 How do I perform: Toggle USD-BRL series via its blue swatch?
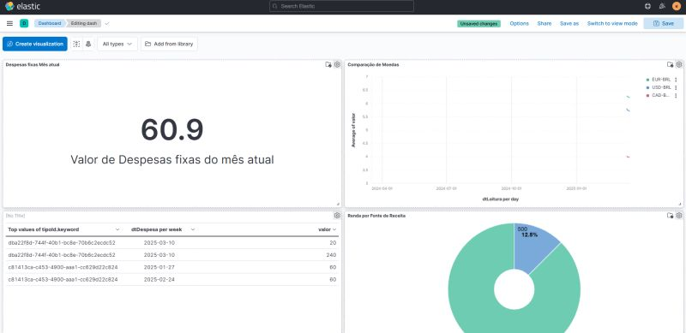pyautogui.click(x=647, y=88)
